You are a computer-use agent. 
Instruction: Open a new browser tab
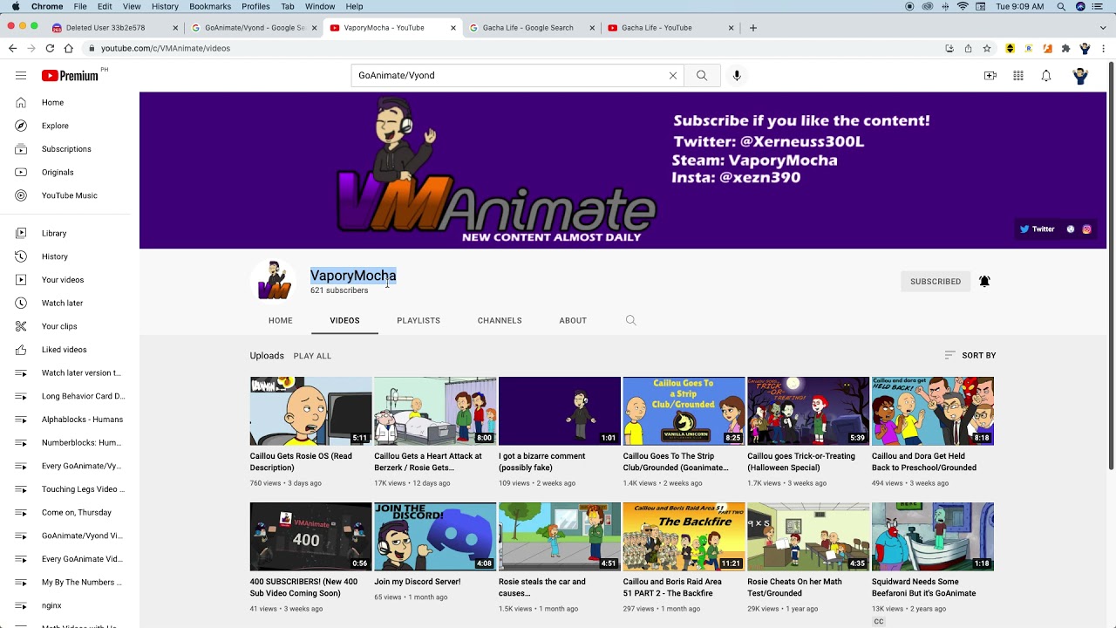coord(753,28)
